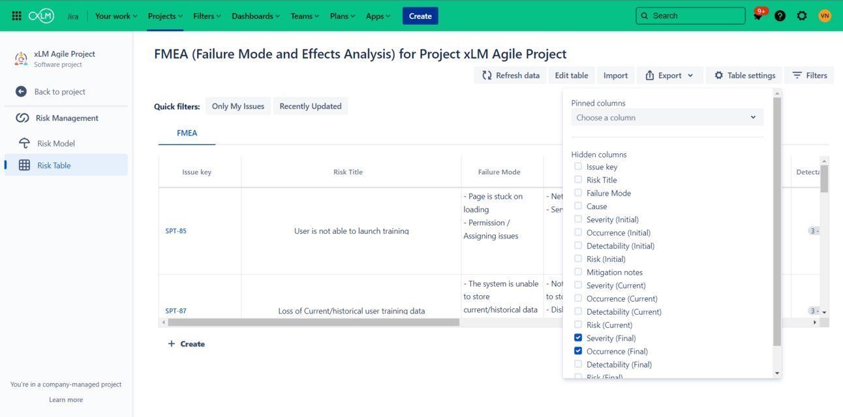The height and width of the screenshot is (417, 843).
Task: Check the Issue key hidden column box
Action: [x=578, y=166]
